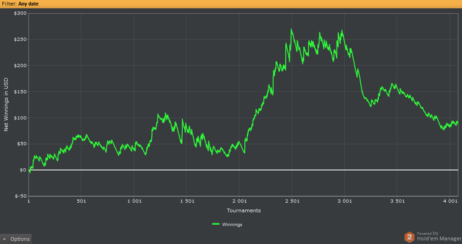Click the $150 y-axis label
Screen dimensions: 462x244
click(20, 92)
